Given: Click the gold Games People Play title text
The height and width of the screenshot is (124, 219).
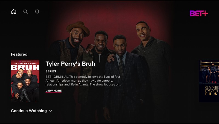Looking at the screenshot, I should (x=212, y=91).
